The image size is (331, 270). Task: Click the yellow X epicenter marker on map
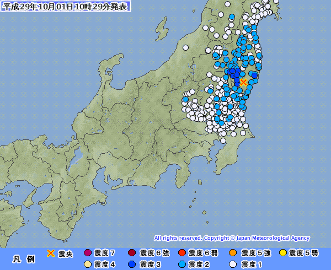click(243, 82)
